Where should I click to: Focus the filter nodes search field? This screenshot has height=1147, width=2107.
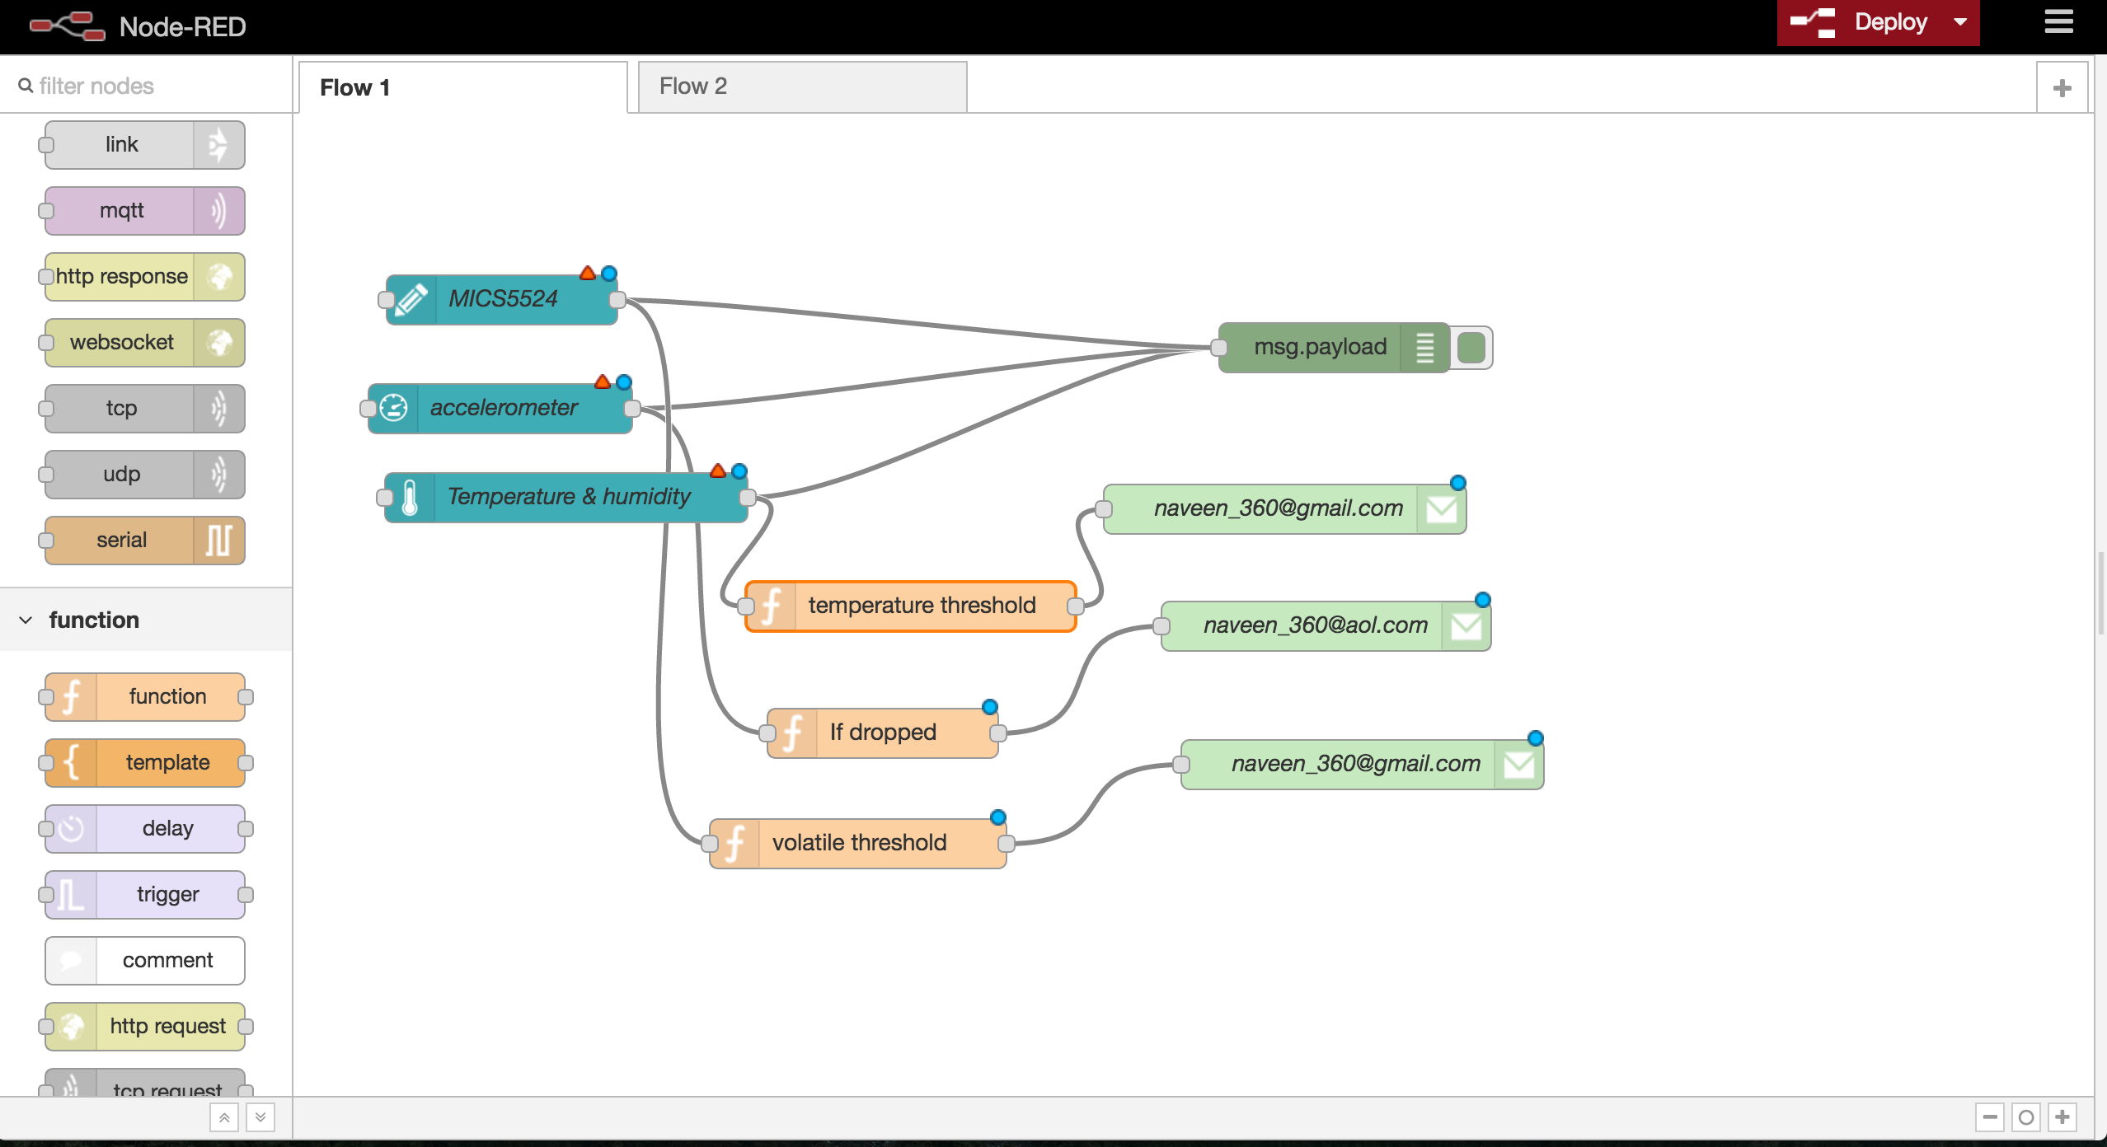[x=146, y=86]
